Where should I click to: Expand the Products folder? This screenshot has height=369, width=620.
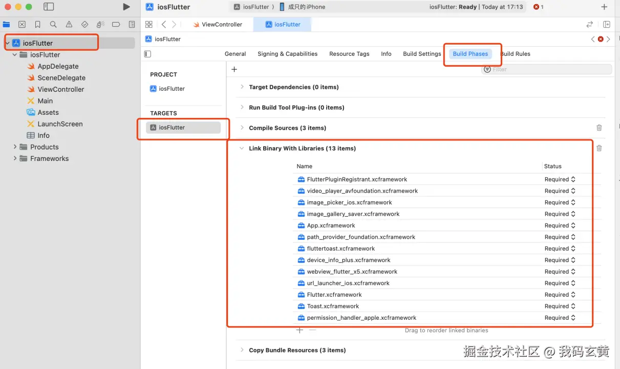click(x=15, y=147)
